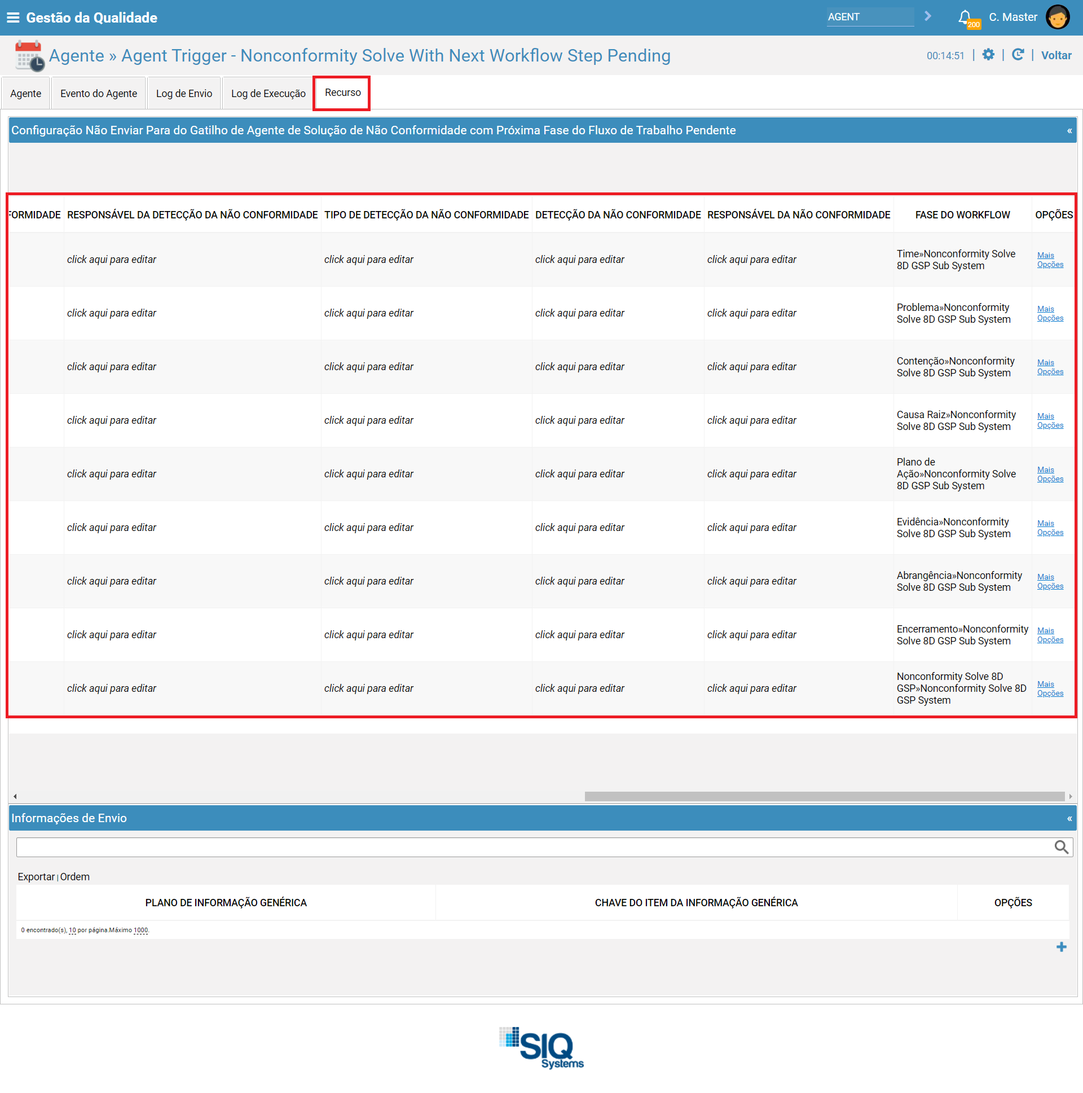Open Mais Opções for Contenção workflow row
1083x1093 pixels.
tap(1050, 367)
